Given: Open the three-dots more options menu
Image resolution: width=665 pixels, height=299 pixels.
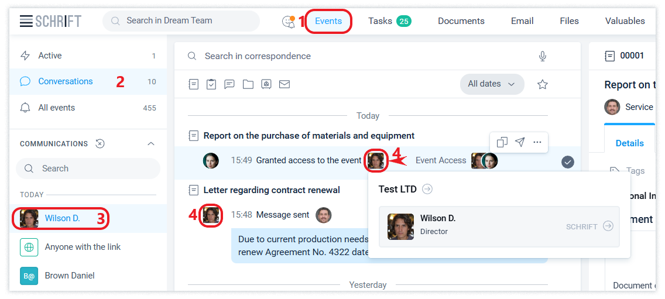Looking at the screenshot, I should [537, 142].
